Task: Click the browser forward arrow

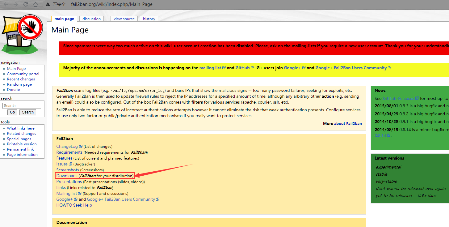Action: point(15,4)
